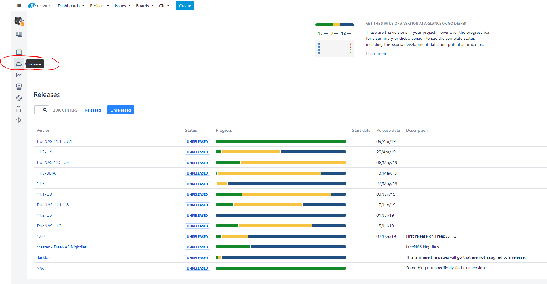Open the project avatar icon in sidebar
Viewport: 547px width, 284px height.
19,21
